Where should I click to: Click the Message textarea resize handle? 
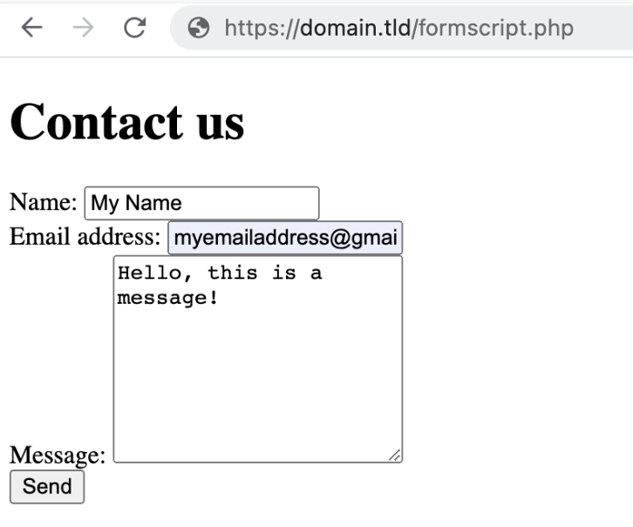coord(396,456)
